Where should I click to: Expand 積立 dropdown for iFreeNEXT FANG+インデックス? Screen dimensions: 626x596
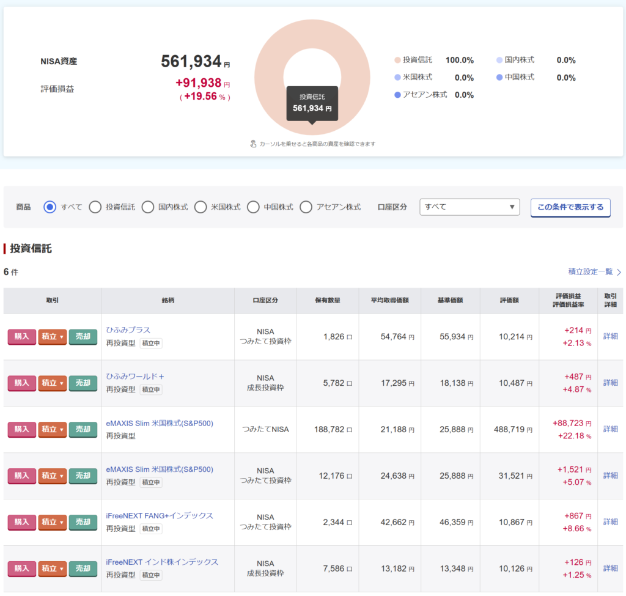[53, 523]
